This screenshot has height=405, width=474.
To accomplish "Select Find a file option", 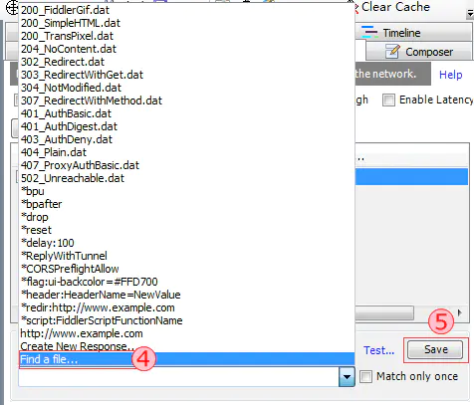I will [186, 359].
